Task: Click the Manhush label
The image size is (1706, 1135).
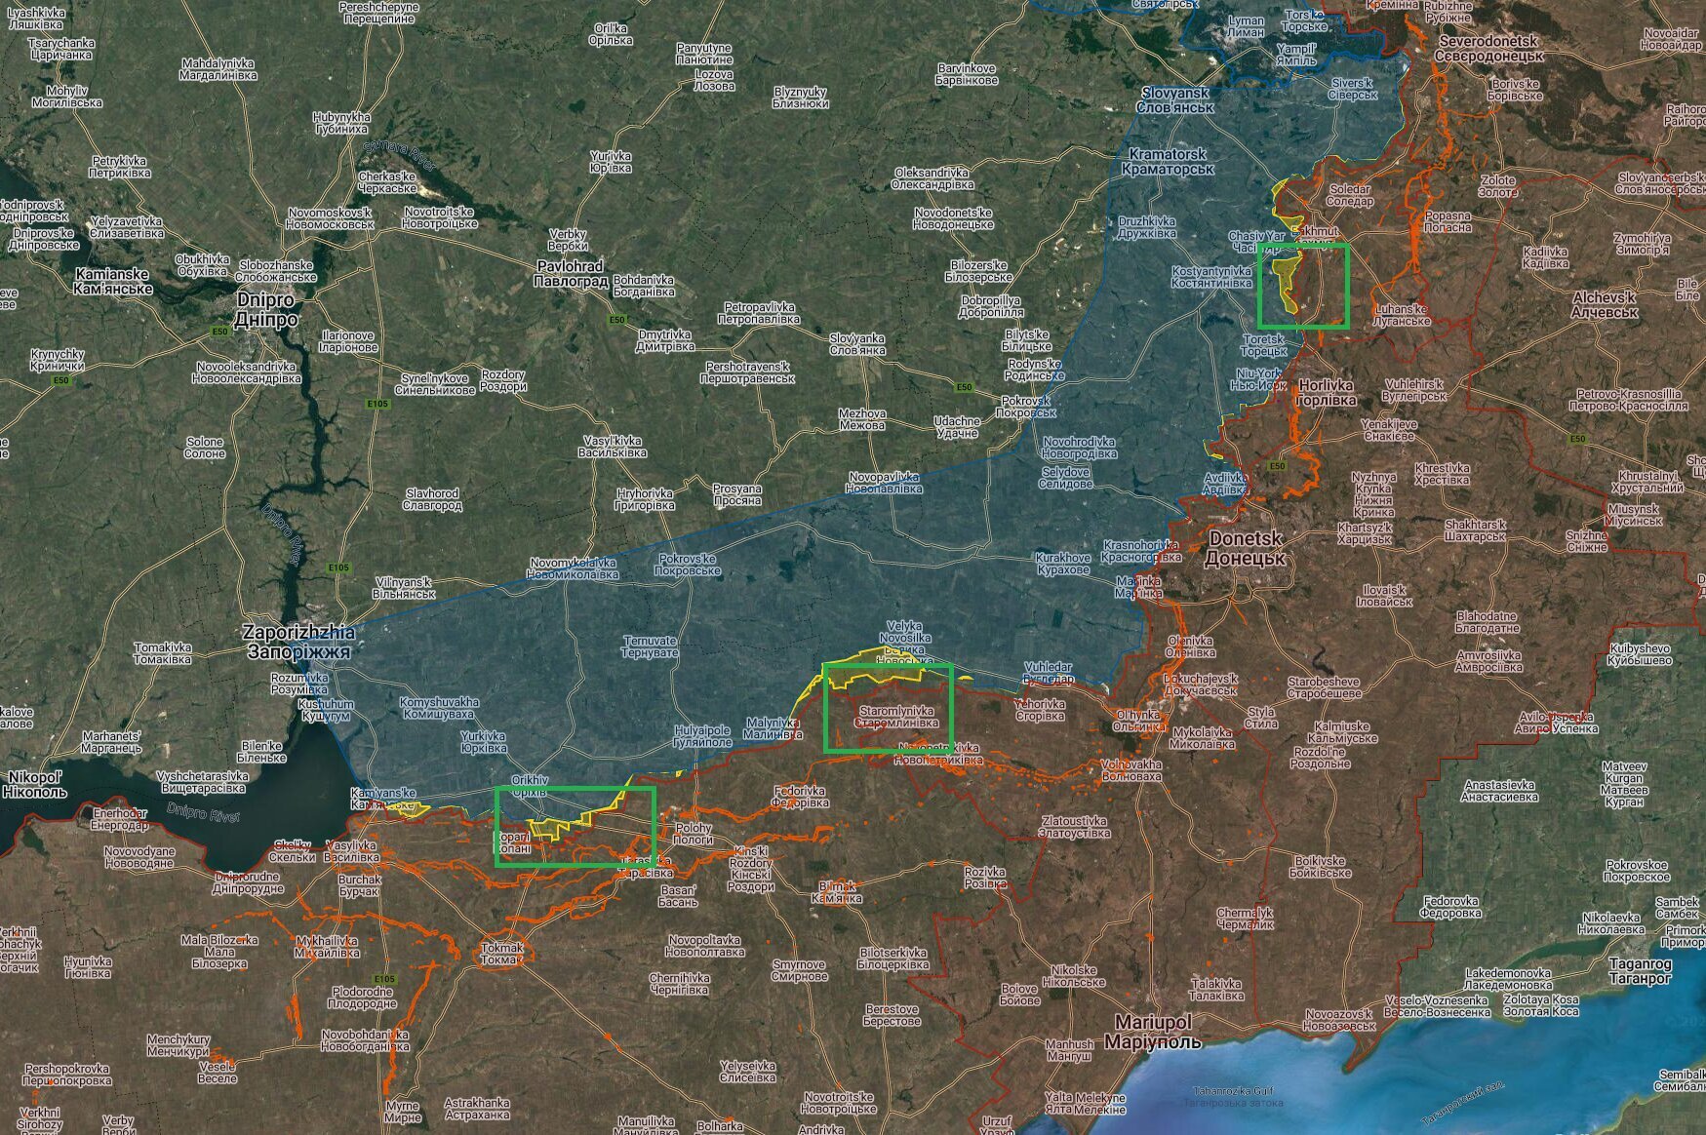Action: pos(1069,1049)
